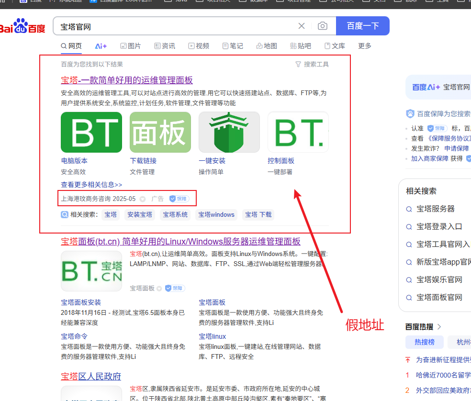Screen dimensions: 471x401
Task: Search related term 宝塔面板官网
Action: (x=439, y=297)
